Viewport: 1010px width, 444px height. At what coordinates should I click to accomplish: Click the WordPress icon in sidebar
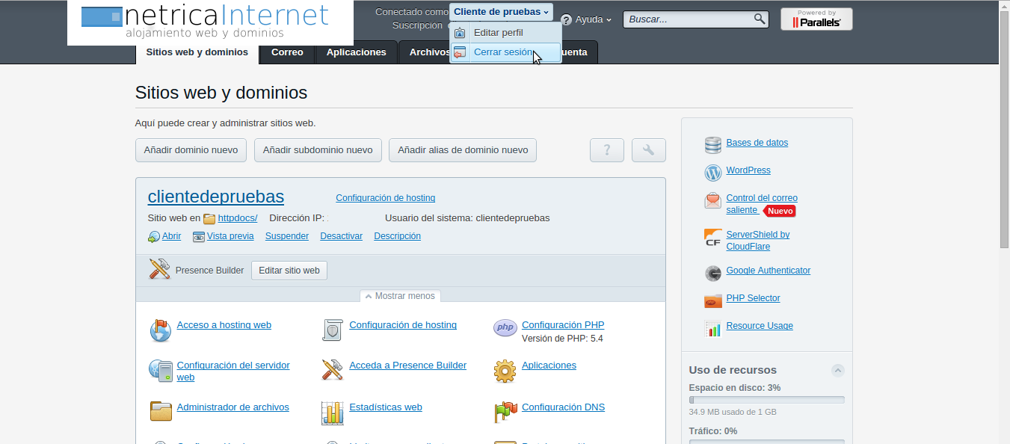pos(712,173)
